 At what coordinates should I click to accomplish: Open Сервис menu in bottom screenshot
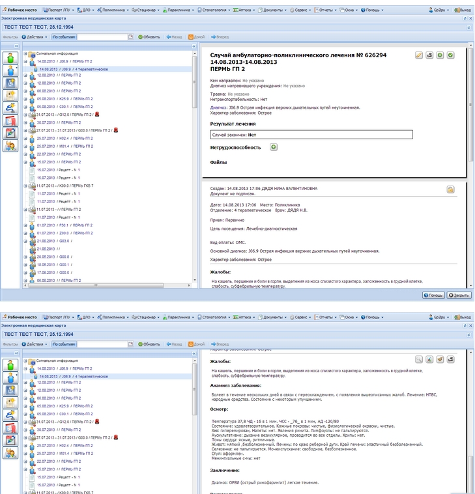pyautogui.click(x=300, y=317)
